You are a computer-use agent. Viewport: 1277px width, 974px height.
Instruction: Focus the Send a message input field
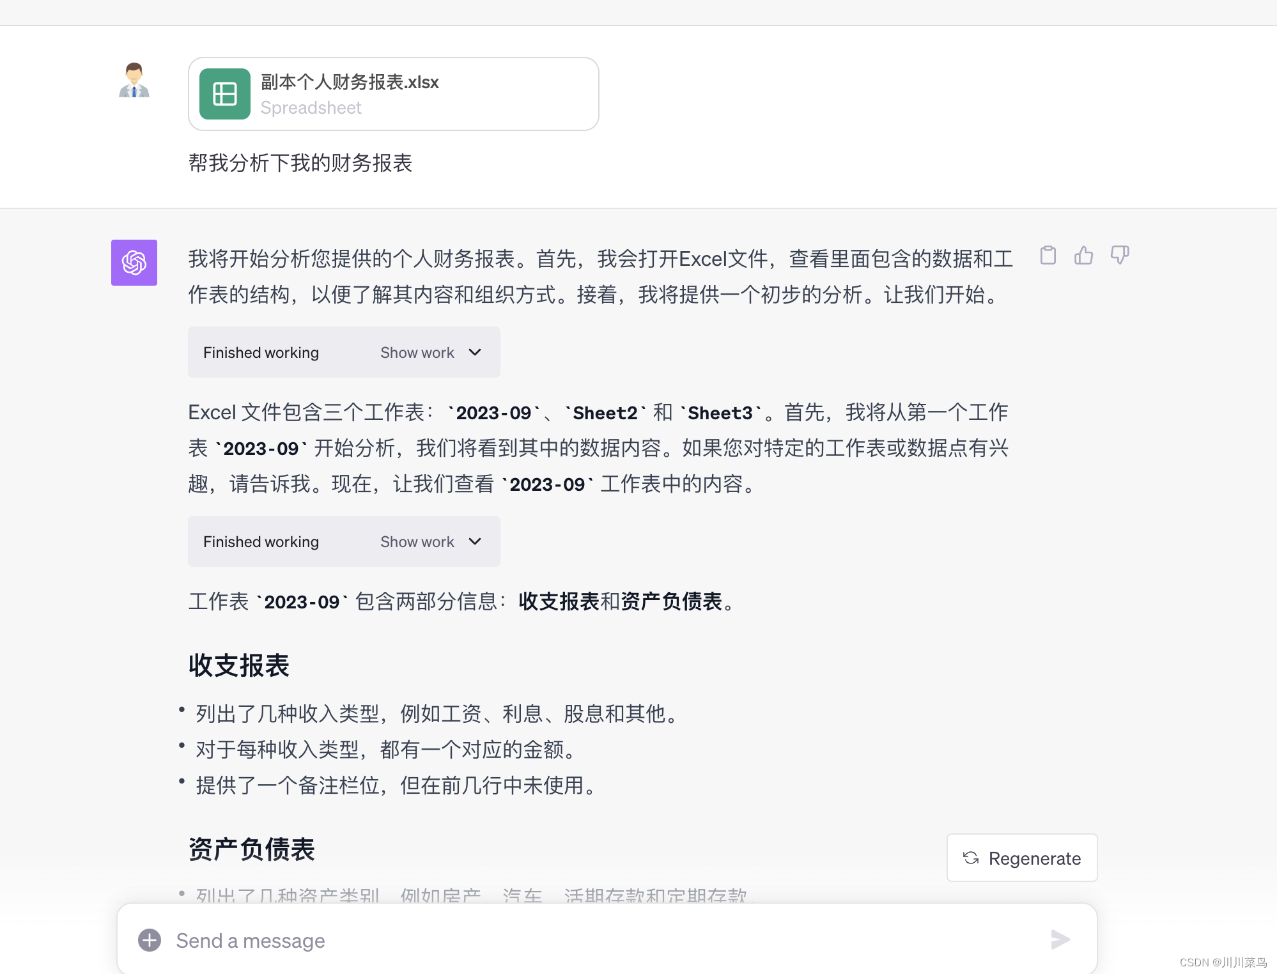pos(607,939)
